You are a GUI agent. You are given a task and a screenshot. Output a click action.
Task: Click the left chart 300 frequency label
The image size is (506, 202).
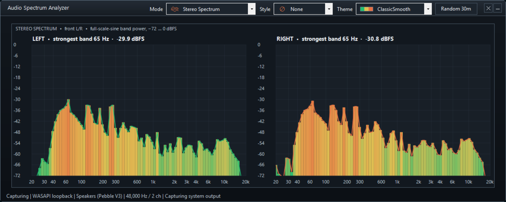point(116,182)
